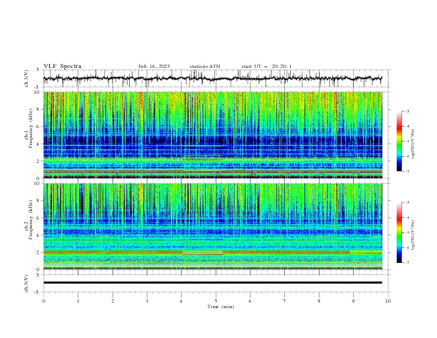437x338 pixels.
Task: Click time axis tick label '5'
Action: (216, 301)
